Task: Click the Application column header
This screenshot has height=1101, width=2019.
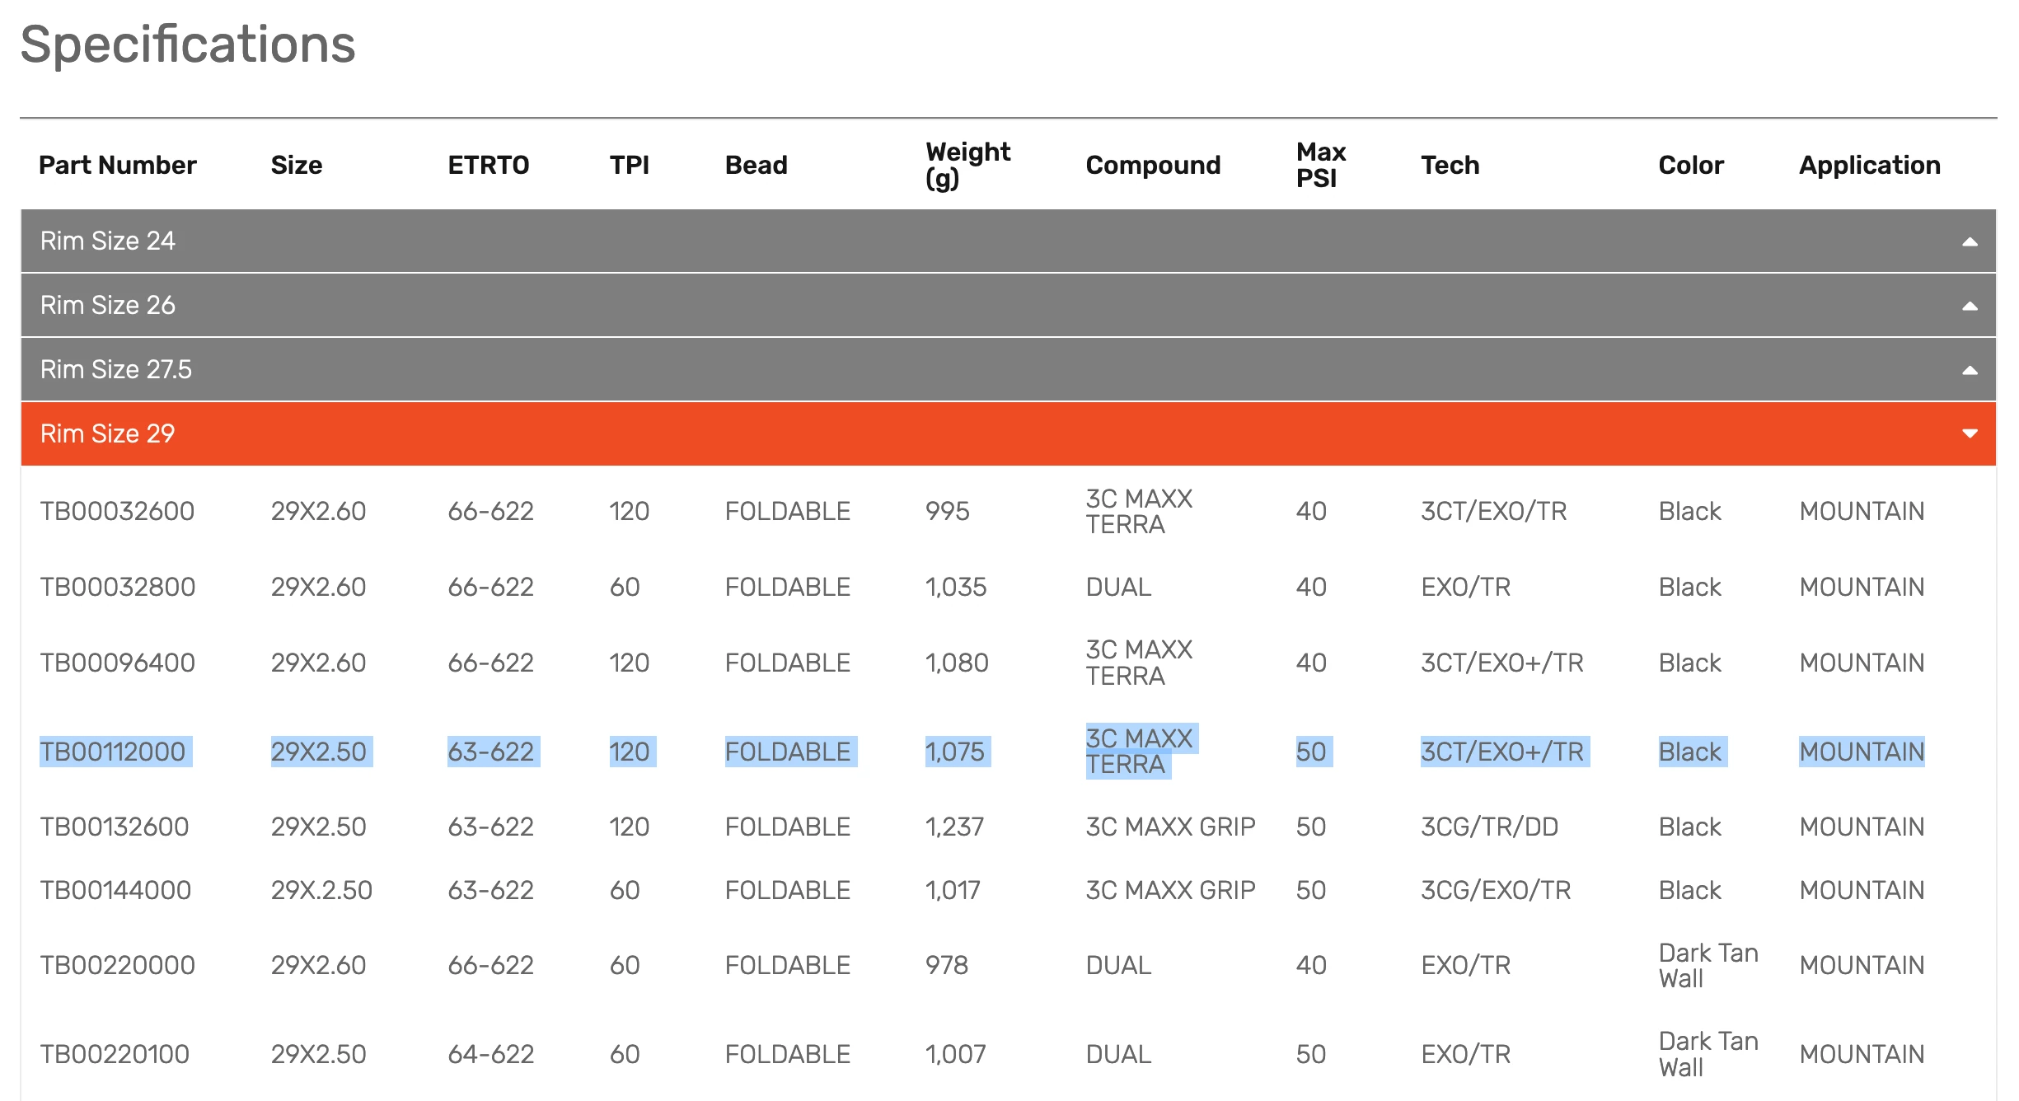Action: [x=1869, y=165]
